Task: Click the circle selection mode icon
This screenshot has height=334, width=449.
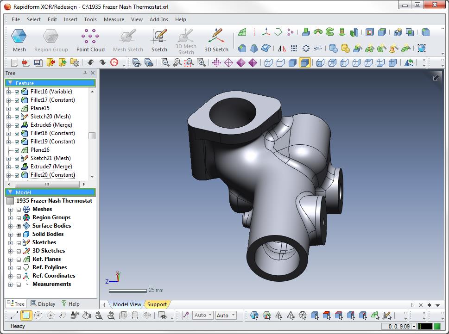Action: [38, 315]
